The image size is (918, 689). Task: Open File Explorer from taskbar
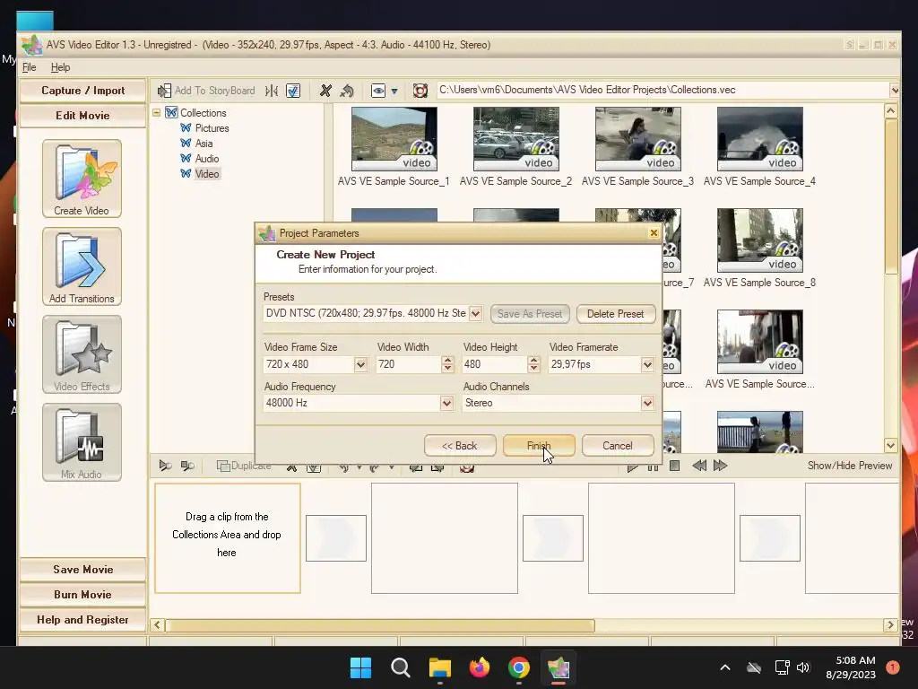439,667
